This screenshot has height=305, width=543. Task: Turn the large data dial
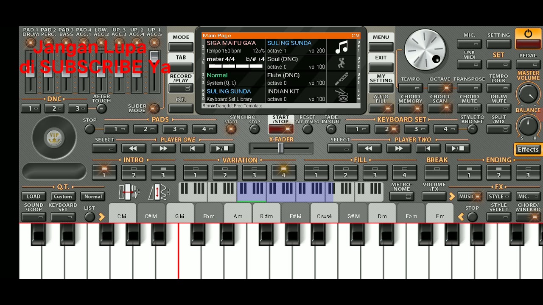point(425,50)
